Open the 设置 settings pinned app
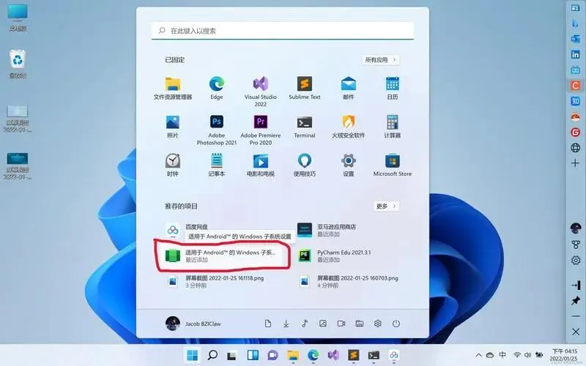The height and width of the screenshot is (366, 586). click(349, 165)
